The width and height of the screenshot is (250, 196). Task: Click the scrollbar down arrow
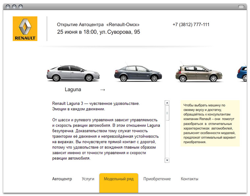point(167,160)
